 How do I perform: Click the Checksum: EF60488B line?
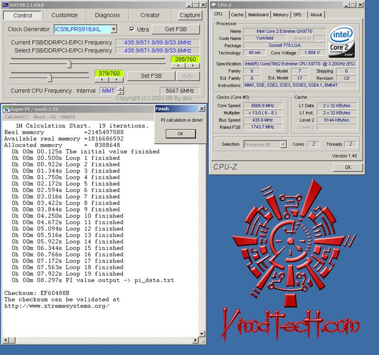37,293
